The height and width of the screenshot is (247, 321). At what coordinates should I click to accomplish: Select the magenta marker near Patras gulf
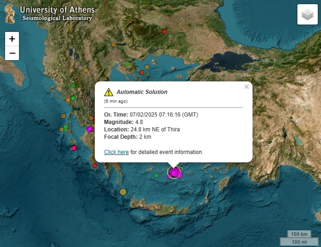(90, 129)
